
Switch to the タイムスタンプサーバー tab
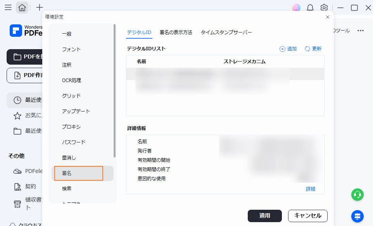click(226, 33)
